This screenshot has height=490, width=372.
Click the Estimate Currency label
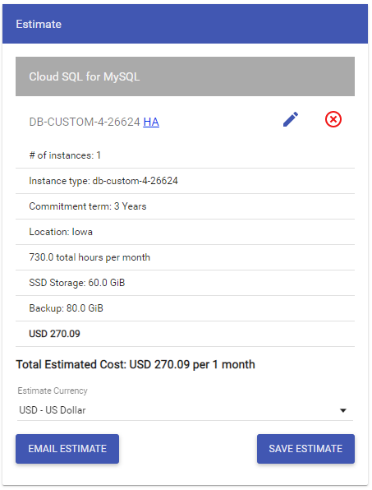[53, 391]
